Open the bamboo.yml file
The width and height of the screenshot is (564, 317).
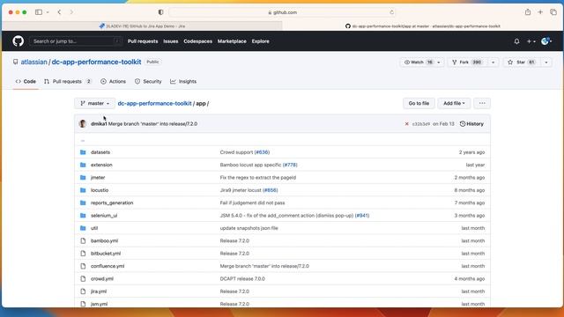click(104, 240)
